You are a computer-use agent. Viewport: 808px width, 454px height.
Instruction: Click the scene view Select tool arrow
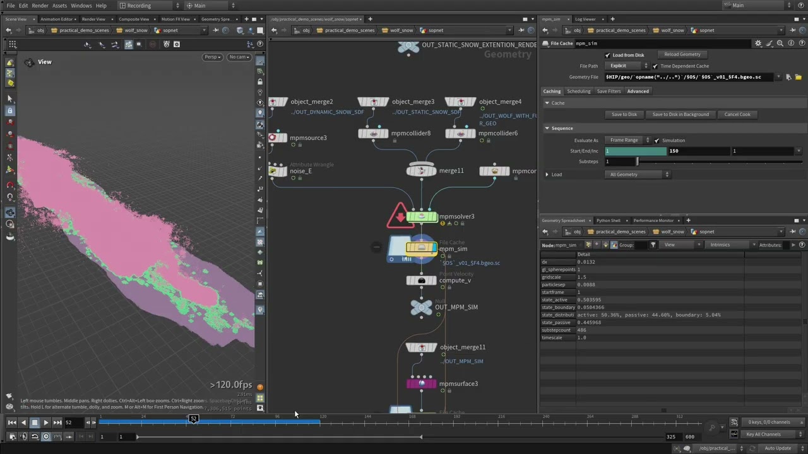[9, 99]
